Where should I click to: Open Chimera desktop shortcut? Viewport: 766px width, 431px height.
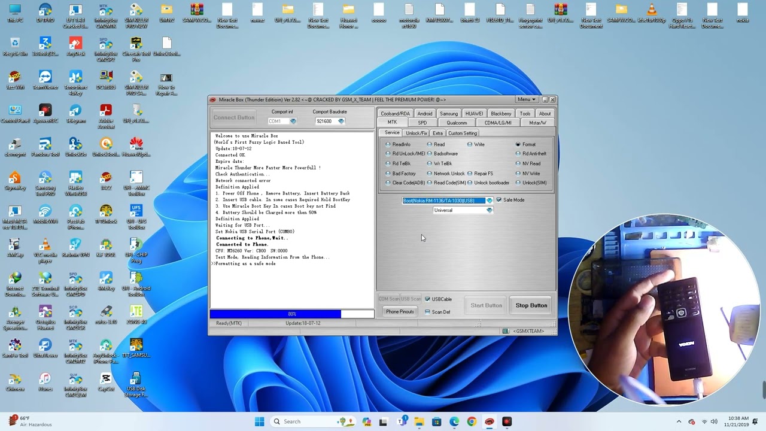tap(14, 382)
